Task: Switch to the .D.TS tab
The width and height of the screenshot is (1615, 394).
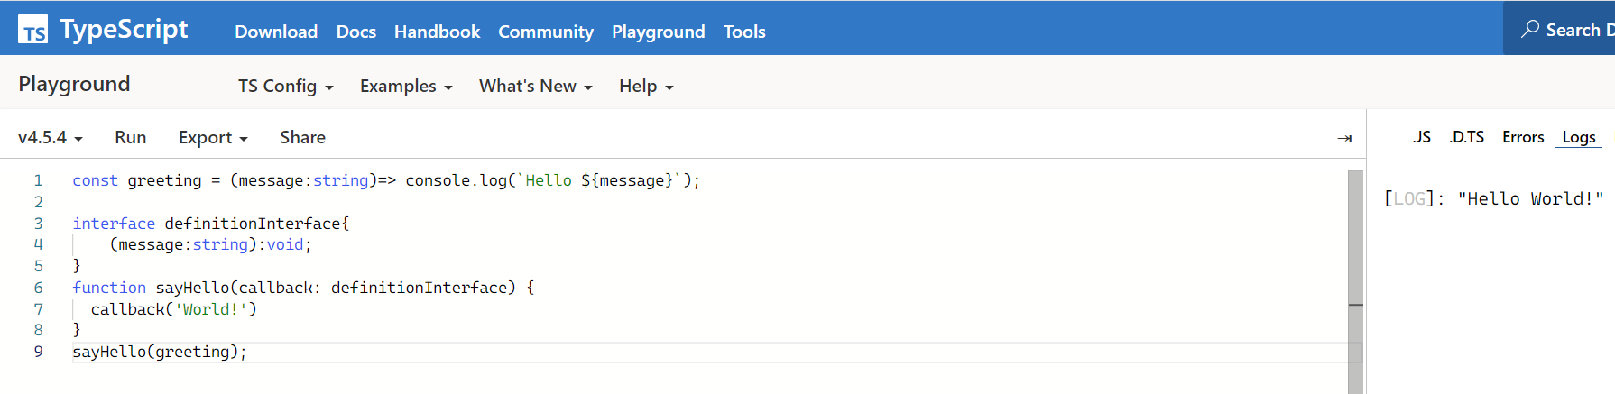Action: (x=1467, y=137)
